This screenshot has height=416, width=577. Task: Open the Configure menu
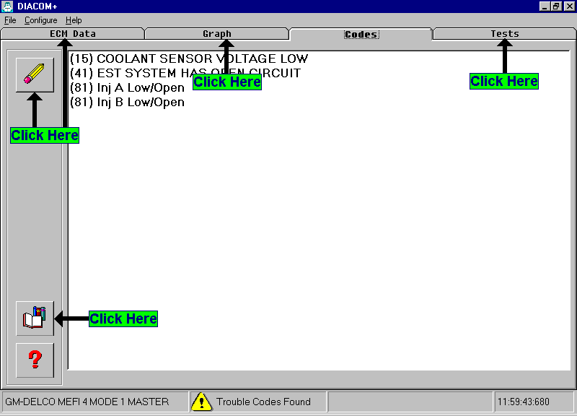click(x=40, y=20)
